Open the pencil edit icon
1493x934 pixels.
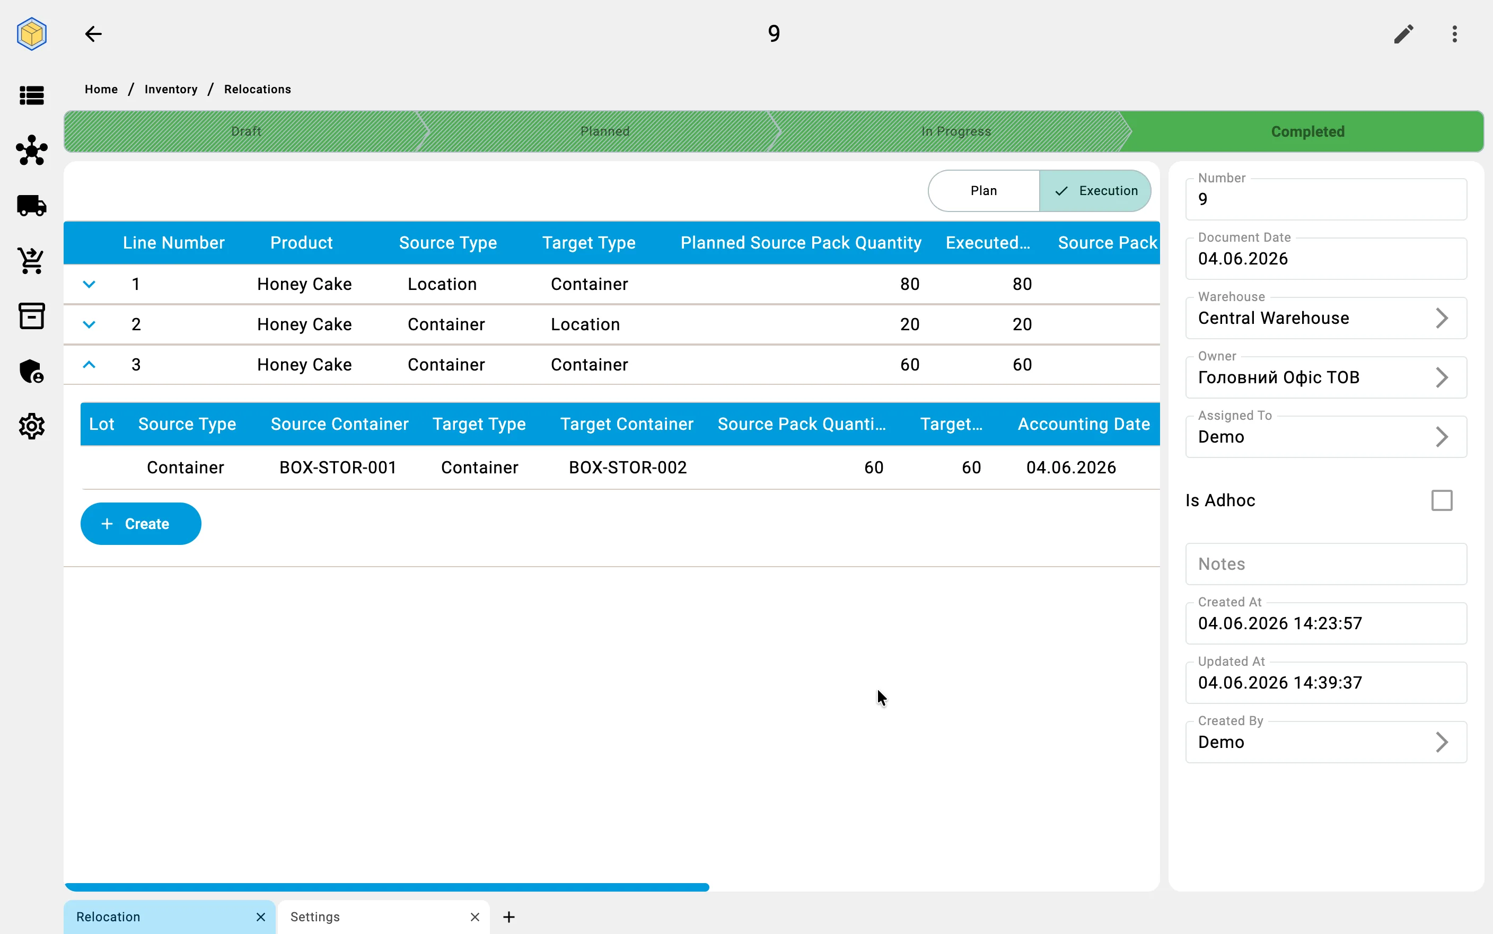[1403, 34]
